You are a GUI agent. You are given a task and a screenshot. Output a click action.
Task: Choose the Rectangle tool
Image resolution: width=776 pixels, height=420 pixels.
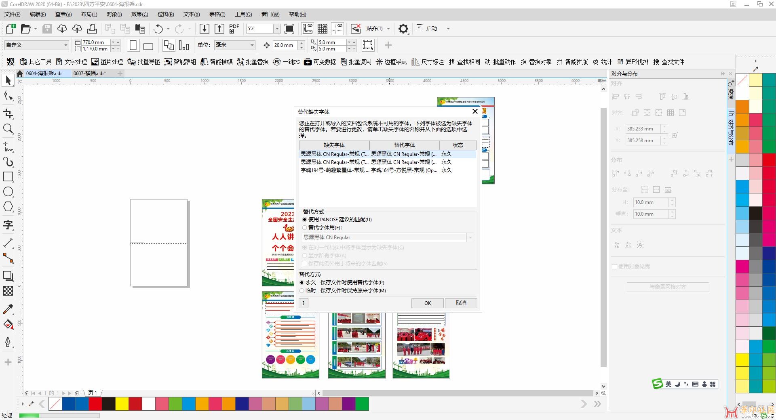point(8,176)
